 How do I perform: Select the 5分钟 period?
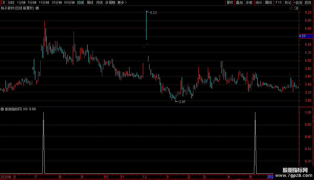click(32, 2)
